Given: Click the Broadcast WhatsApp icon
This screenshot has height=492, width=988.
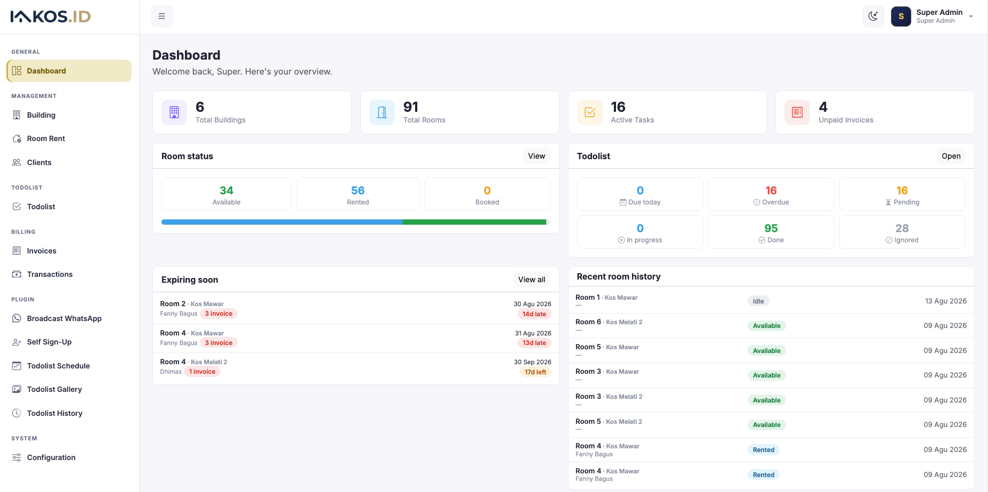Looking at the screenshot, I should pos(17,318).
